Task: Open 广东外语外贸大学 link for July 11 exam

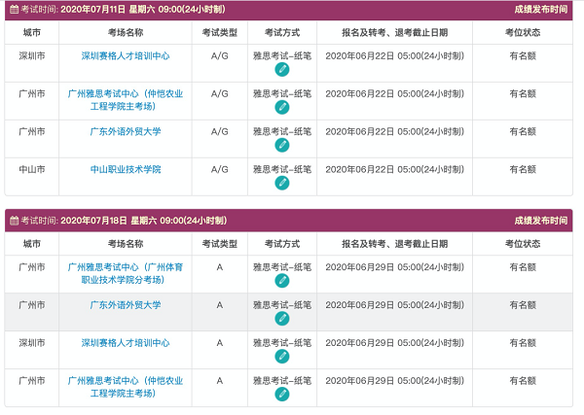Action: coord(126,131)
